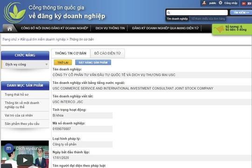Click USC COMMERCE SERVICE foreign name text

pyautogui.click(x=133, y=88)
